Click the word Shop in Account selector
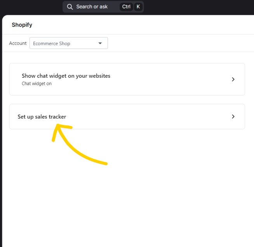Viewport: 254px width, 247px height. point(64,44)
